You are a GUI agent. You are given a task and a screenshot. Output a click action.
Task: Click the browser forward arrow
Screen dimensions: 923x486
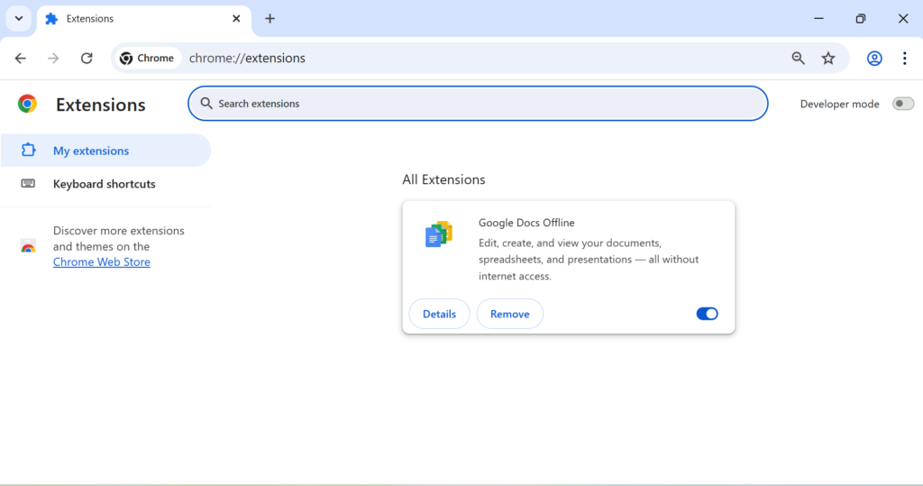click(53, 59)
